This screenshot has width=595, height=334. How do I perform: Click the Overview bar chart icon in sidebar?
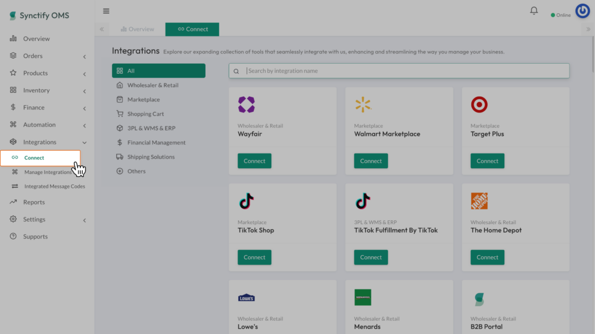click(13, 38)
